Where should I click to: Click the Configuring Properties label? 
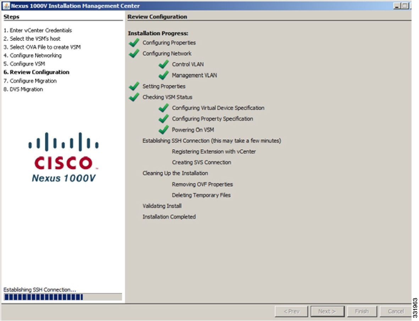tap(169, 43)
